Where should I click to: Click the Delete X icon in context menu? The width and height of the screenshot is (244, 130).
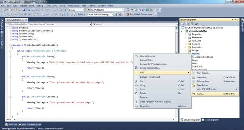point(136,93)
